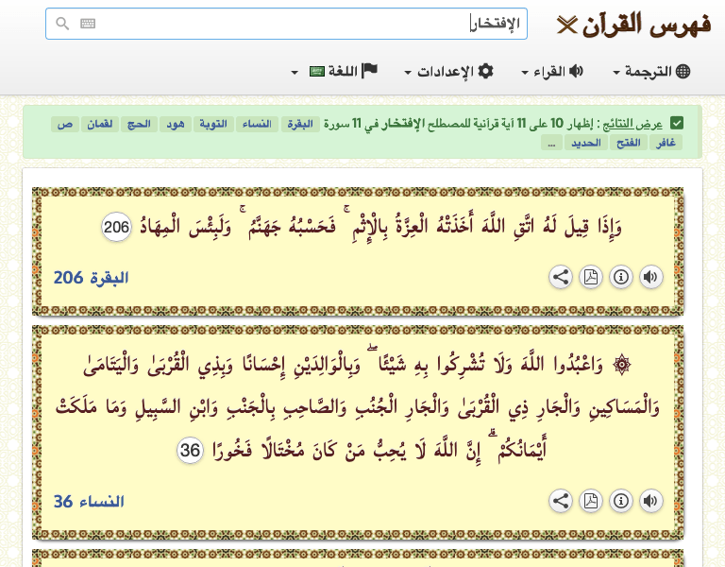Screen dimensions: 725x567
Task: Open the virtual keyboard icon
Action: coord(88,23)
